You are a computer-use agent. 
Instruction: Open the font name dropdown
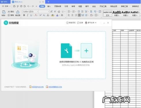point(38,11)
